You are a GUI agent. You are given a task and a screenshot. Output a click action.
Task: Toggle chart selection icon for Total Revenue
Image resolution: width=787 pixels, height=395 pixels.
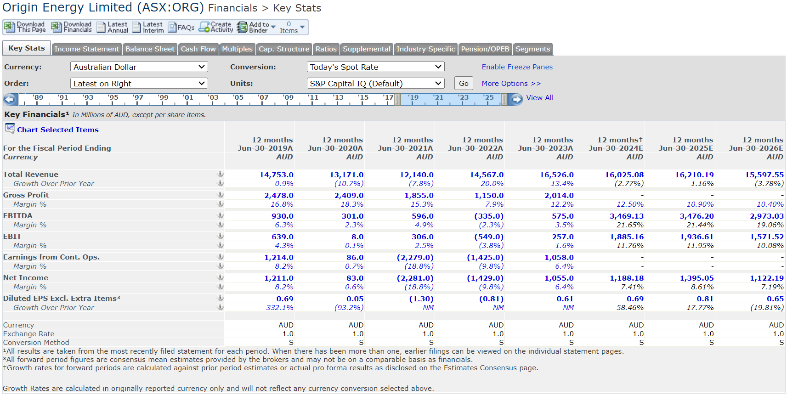[221, 175]
